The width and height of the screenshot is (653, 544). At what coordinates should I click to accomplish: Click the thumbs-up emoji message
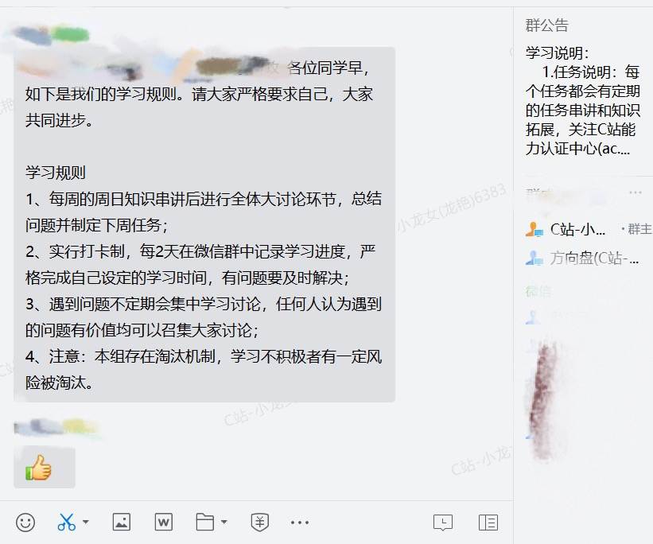(45, 468)
